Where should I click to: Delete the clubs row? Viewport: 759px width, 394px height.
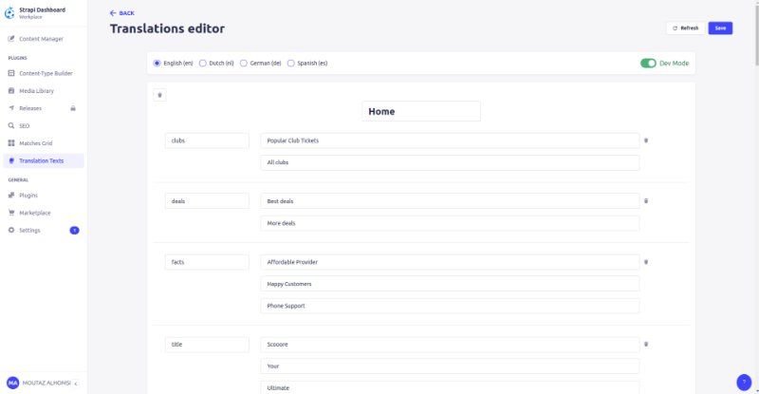646,141
